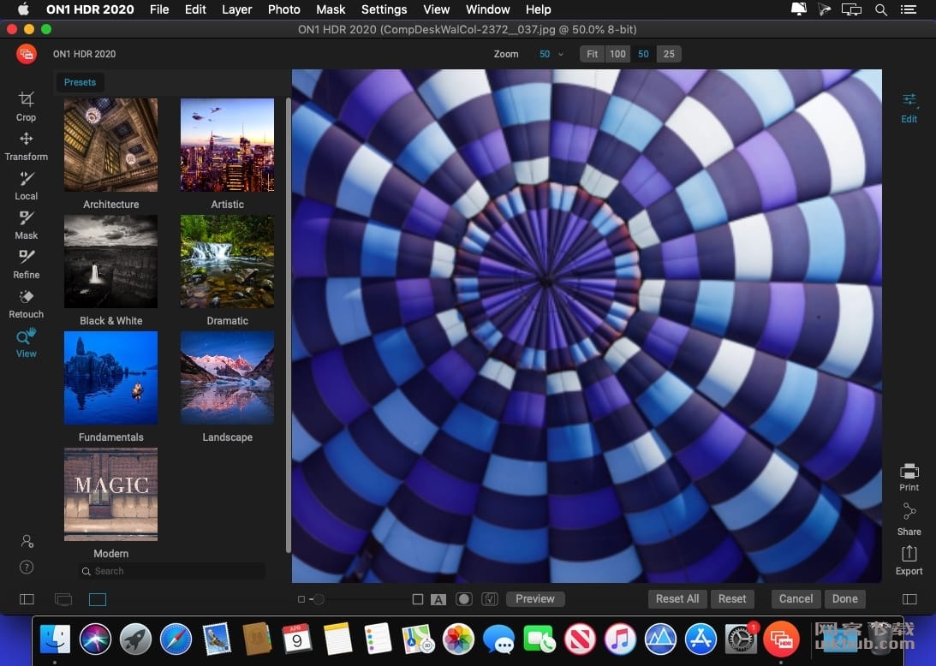Open the Edit menu
Image resolution: width=936 pixels, height=666 pixels.
point(195,9)
